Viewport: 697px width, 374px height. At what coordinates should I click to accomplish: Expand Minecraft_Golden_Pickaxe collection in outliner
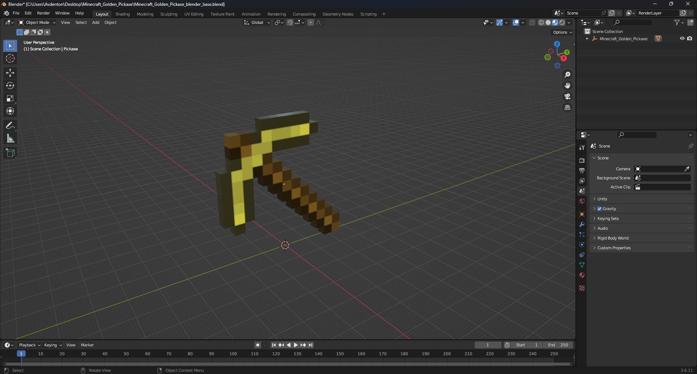point(587,38)
